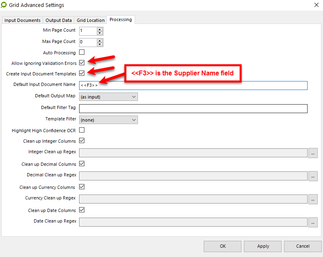Open the Template Filter dropdown
This screenshot has height=257, width=323.
click(108, 120)
